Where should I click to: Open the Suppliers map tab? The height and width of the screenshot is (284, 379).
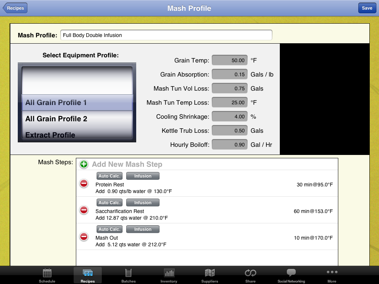point(209,275)
